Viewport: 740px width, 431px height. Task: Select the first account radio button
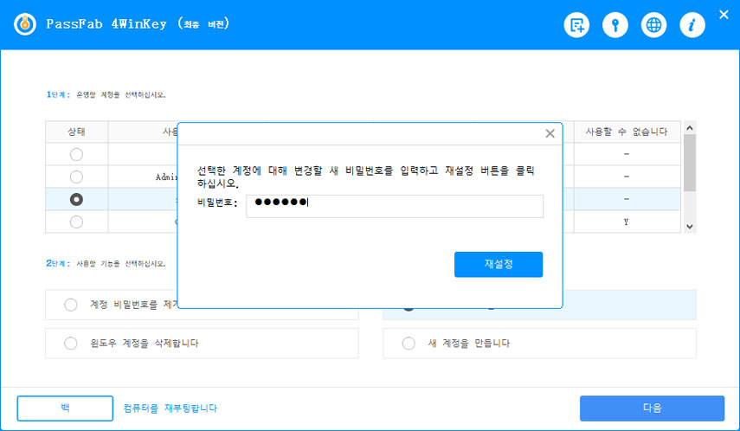76,154
